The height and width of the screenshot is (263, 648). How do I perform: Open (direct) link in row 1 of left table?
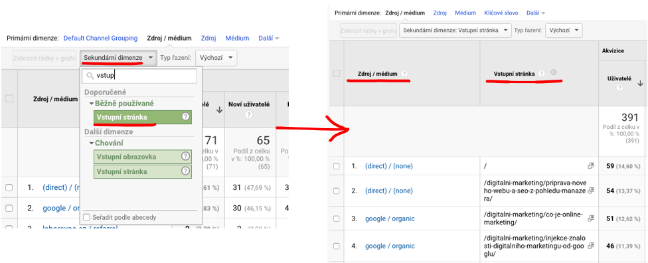(x=61, y=187)
